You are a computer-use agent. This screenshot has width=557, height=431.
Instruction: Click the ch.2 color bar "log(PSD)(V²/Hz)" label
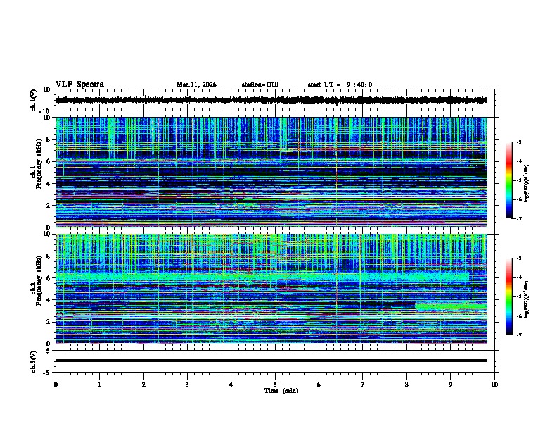pos(526,299)
